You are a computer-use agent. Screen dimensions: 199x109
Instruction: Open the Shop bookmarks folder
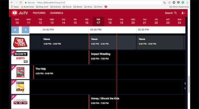(88, 7)
